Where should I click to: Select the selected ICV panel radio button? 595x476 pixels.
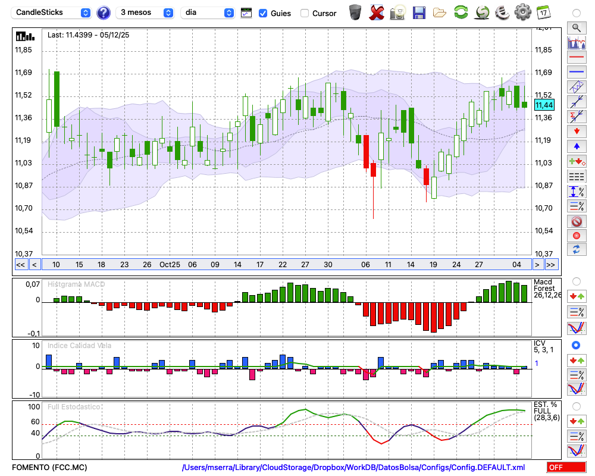(576, 345)
